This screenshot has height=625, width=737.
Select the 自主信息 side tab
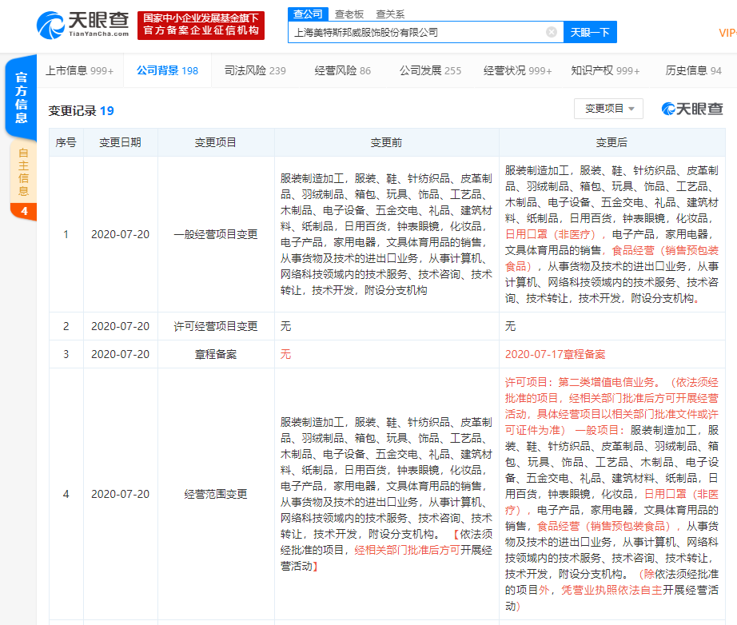[23, 172]
